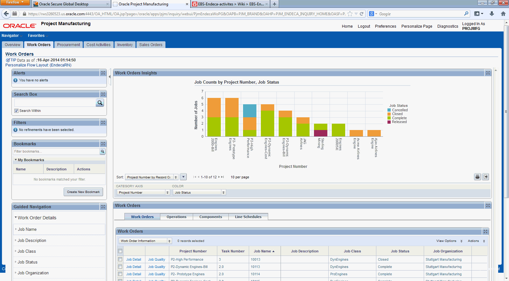Bookmark this page with the star icon
Image resolution: width=509 pixels, height=281 pixels.
[x=350, y=14]
